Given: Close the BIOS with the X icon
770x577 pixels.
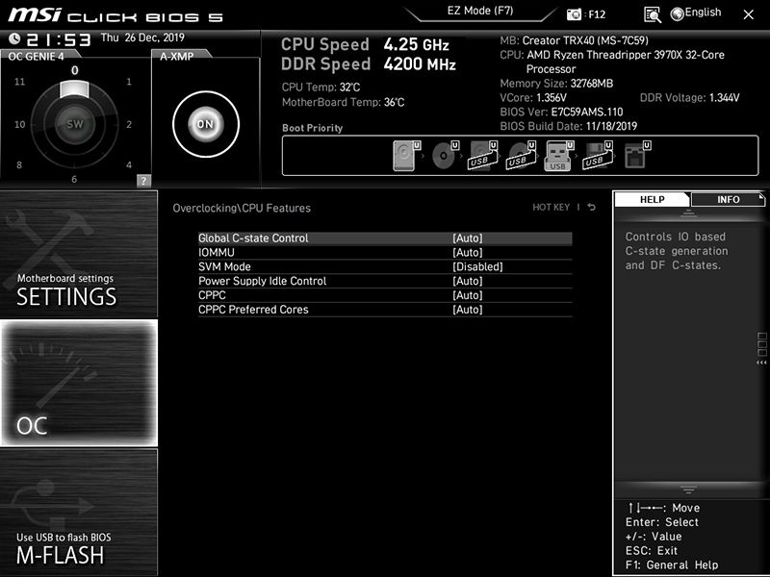Looking at the screenshot, I should tap(748, 14).
